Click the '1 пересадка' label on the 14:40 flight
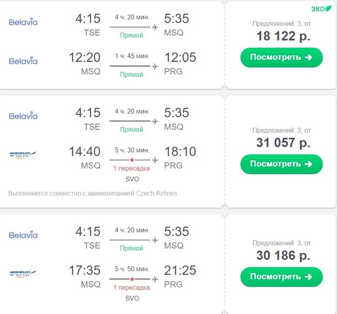The width and height of the screenshot is (337, 314). tap(132, 169)
